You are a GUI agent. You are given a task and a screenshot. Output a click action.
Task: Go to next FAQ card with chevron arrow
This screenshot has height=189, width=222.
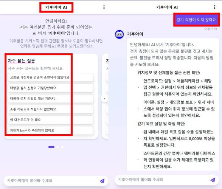pyautogui.click(x=104, y=99)
